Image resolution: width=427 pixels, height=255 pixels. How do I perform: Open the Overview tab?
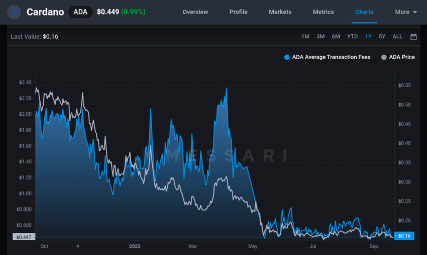click(195, 12)
